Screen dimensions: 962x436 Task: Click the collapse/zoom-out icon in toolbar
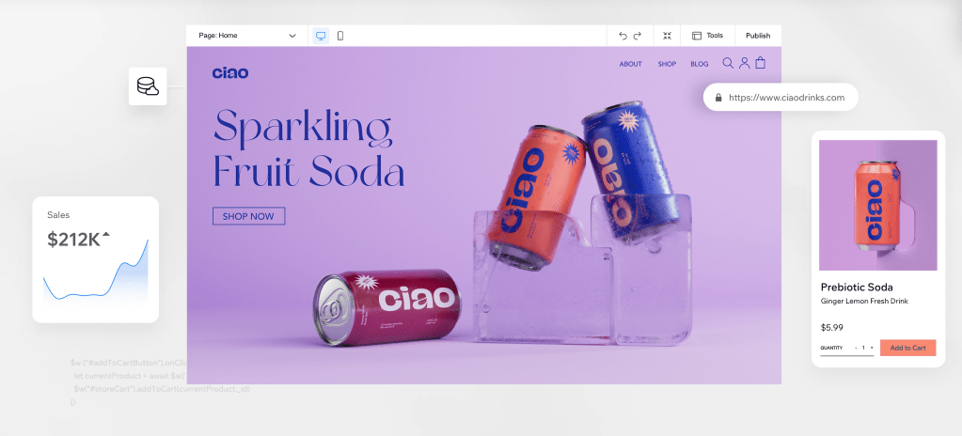pyautogui.click(x=667, y=36)
